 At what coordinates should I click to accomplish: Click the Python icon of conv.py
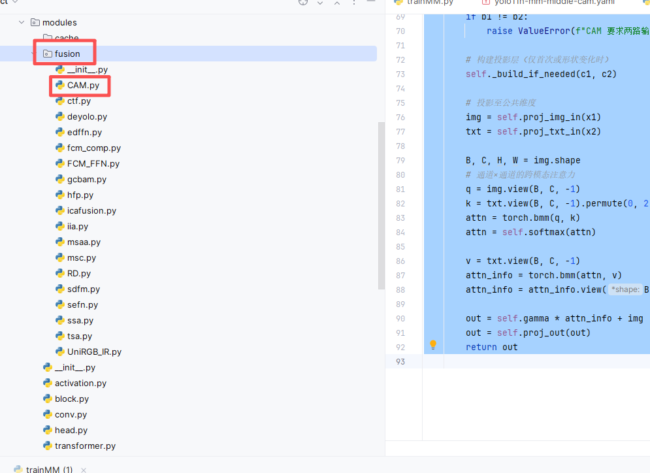coord(48,415)
